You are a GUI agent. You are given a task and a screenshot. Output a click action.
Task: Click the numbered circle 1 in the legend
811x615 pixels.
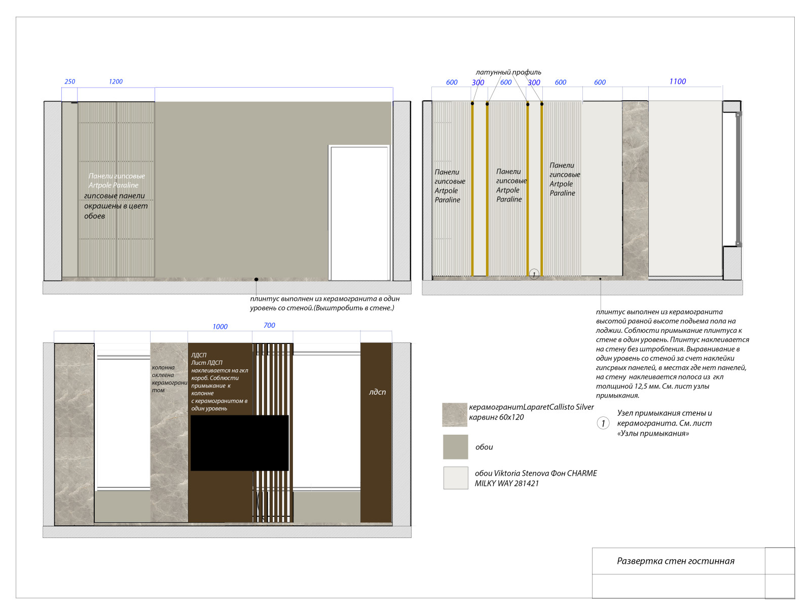603,423
